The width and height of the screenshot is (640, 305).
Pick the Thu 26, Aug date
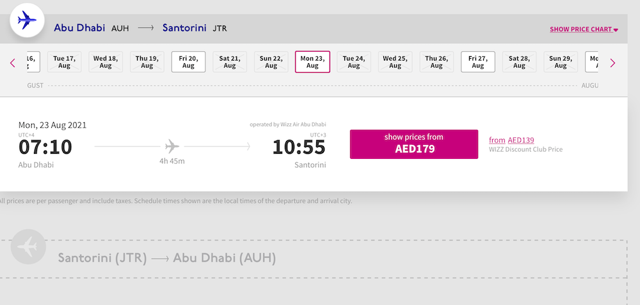coord(436,62)
